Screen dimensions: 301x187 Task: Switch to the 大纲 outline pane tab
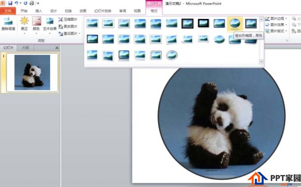(x=25, y=48)
